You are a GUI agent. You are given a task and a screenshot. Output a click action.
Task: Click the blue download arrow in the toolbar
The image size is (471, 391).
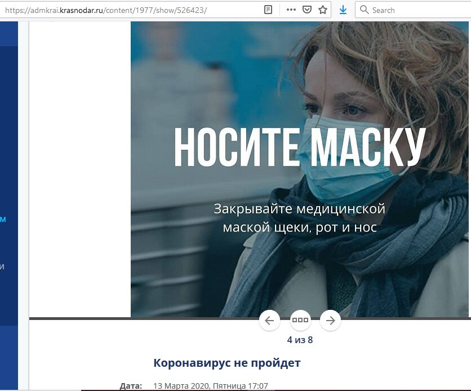tap(342, 10)
